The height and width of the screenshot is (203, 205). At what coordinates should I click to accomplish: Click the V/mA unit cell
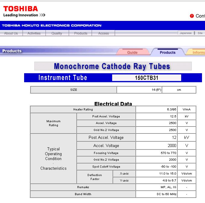point(187,110)
